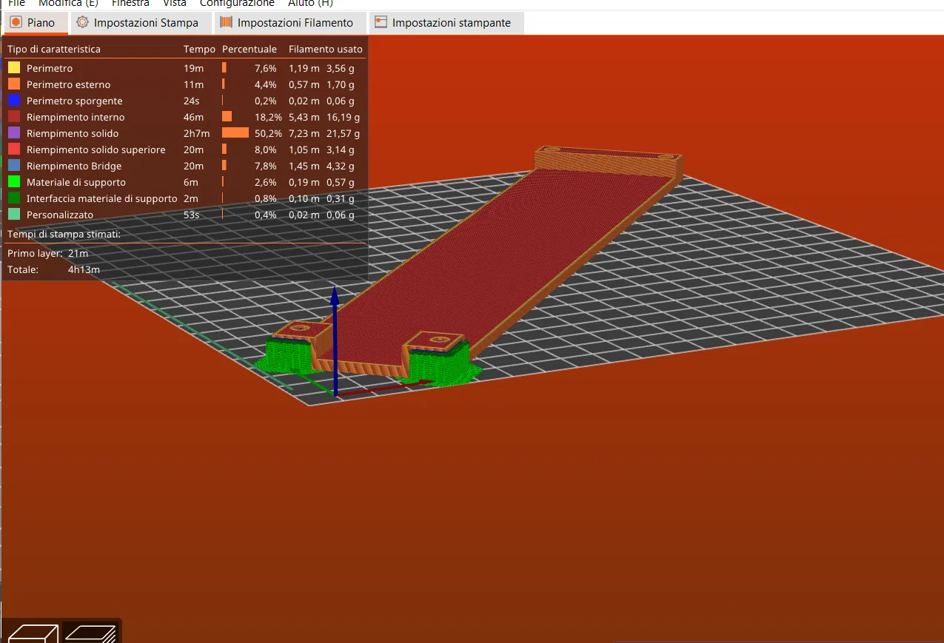This screenshot has height=643, width=944.
Task: Toggle the red Riempimento solido superiore swatch
Action: point(14,149)
